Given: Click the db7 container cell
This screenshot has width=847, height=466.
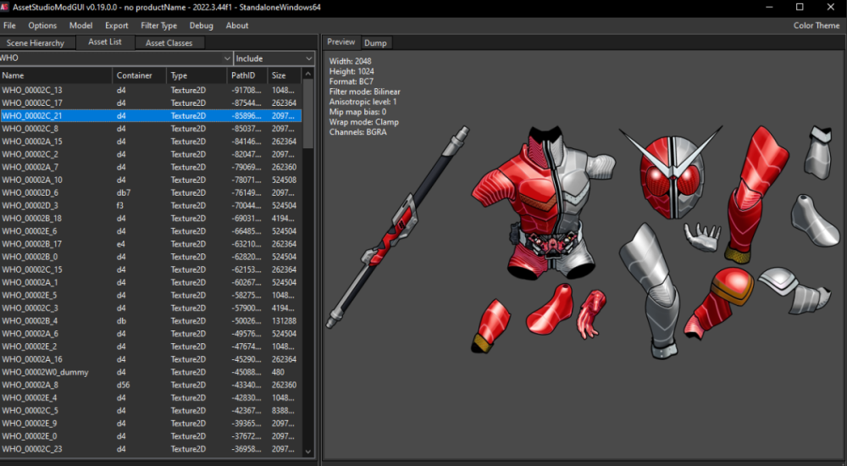Looking at the screenshot, I should pyautogui.click(x=140, y=192).
